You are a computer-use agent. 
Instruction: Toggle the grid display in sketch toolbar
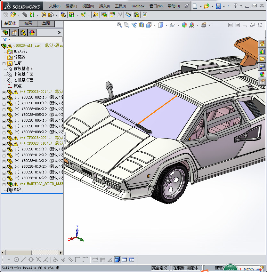coord(102,260)
